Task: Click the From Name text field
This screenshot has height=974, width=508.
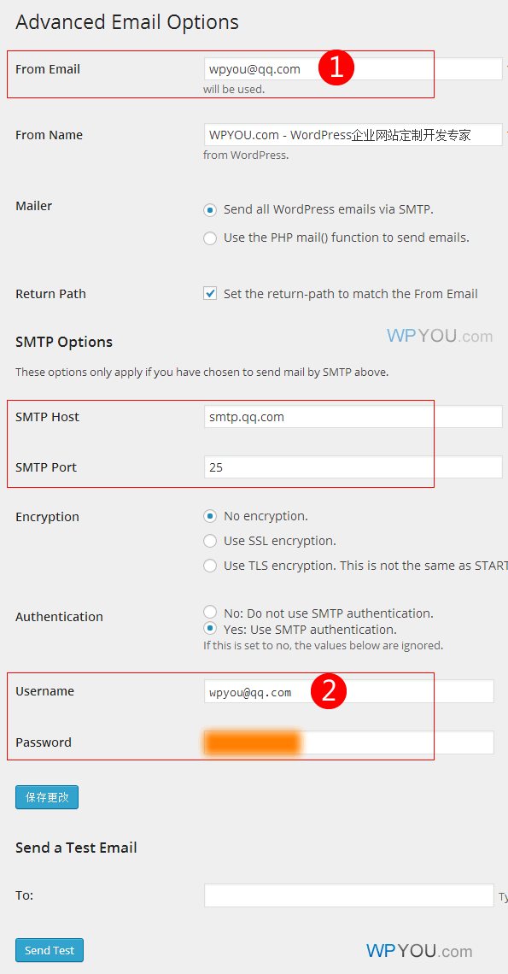Action: pyautogui.click(x=353, y=135)
